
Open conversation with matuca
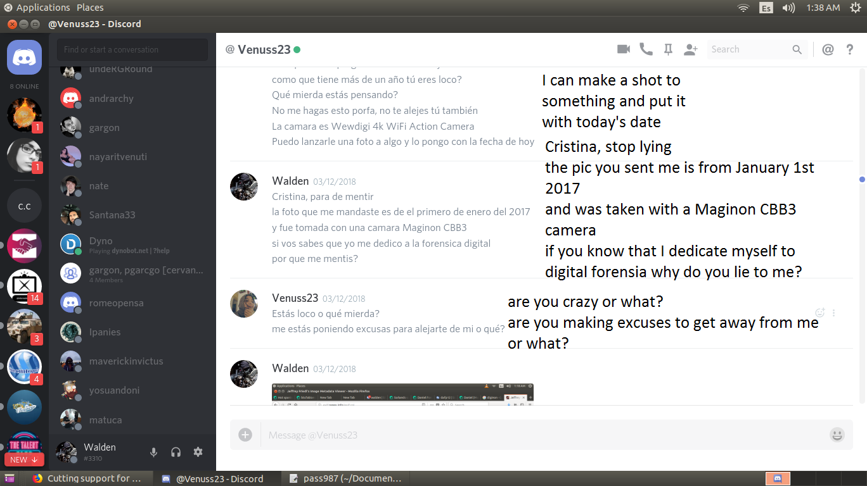coord(132,420)
